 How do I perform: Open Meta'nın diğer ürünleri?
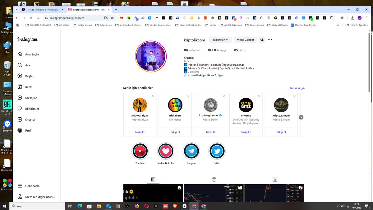click(x=36, y=197)
